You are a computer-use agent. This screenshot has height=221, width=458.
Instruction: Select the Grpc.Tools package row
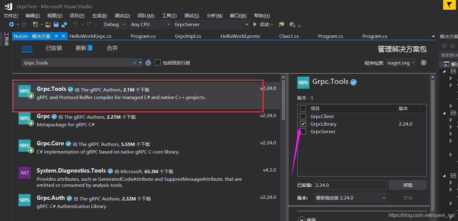tap(147, 96)
